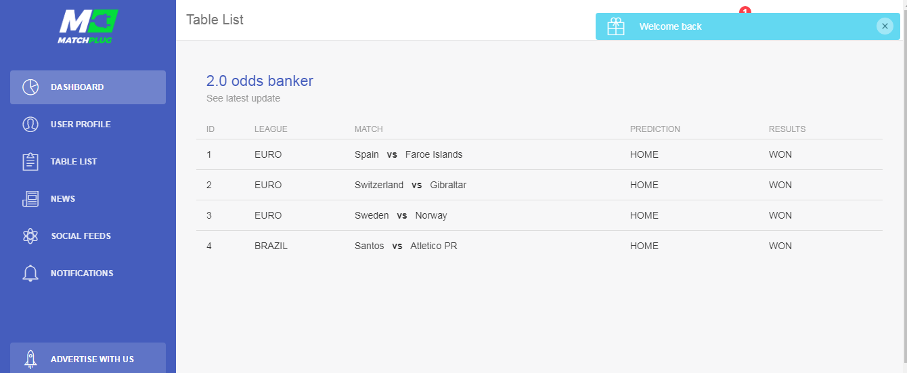The width and height of the screenshot is (907, 373).
Task: Select the Spain vs Faroe Islands row
Action: click(x=408, y=154)
